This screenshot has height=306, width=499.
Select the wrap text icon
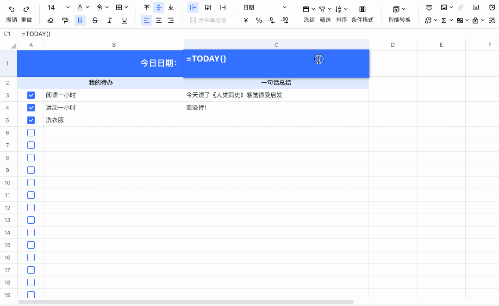click(x=207, y=7)
